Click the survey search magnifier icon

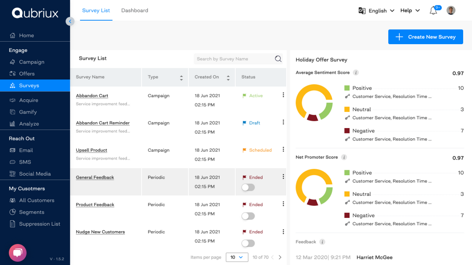pos(278,59)
